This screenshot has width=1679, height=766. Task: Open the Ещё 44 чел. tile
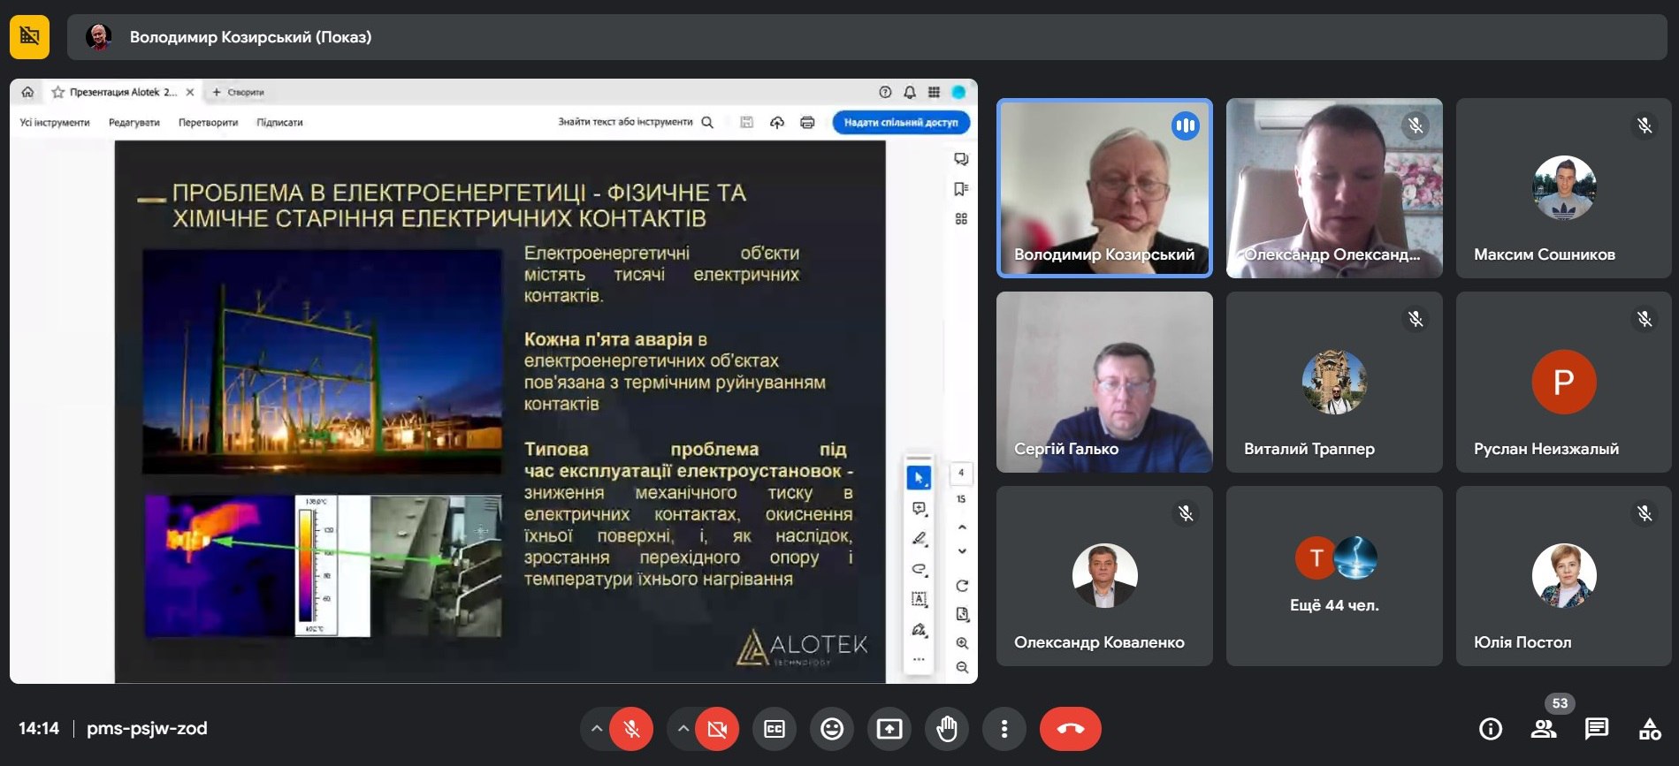pos(1334,576)
